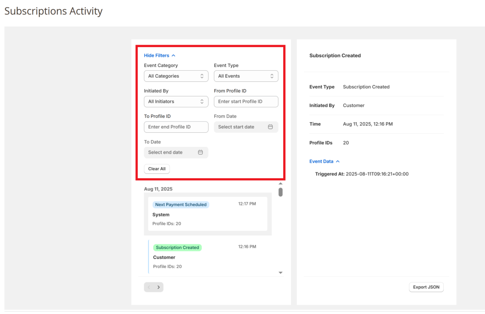Collapse filters with Hide Filters link

(160, 55)
